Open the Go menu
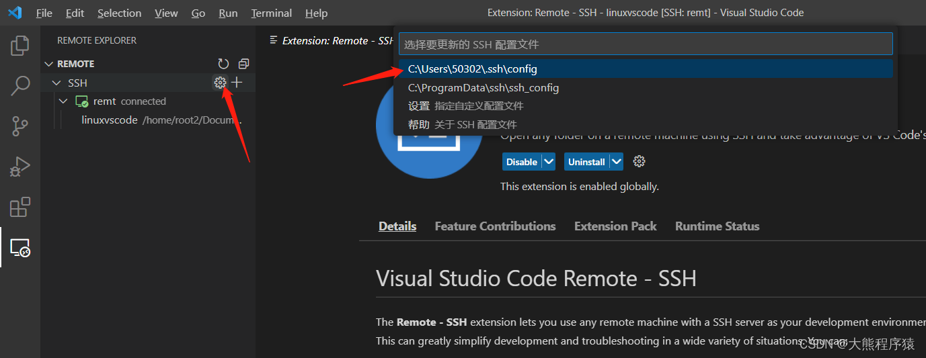The height and width of the screenshot is (358, 926). pyautogui.click(x=198, y=13)
